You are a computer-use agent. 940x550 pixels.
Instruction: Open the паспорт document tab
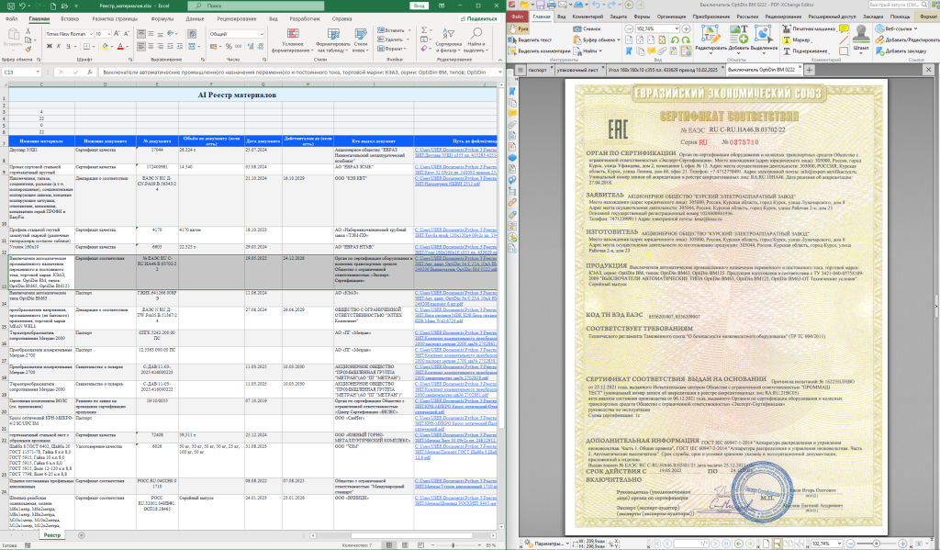[538, 70]
